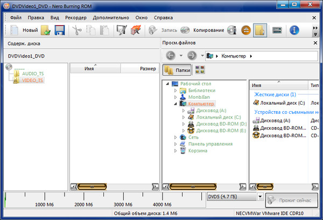Click the orange Eject disc icon
The image size is (323, 220).
[x=245, y=31]
